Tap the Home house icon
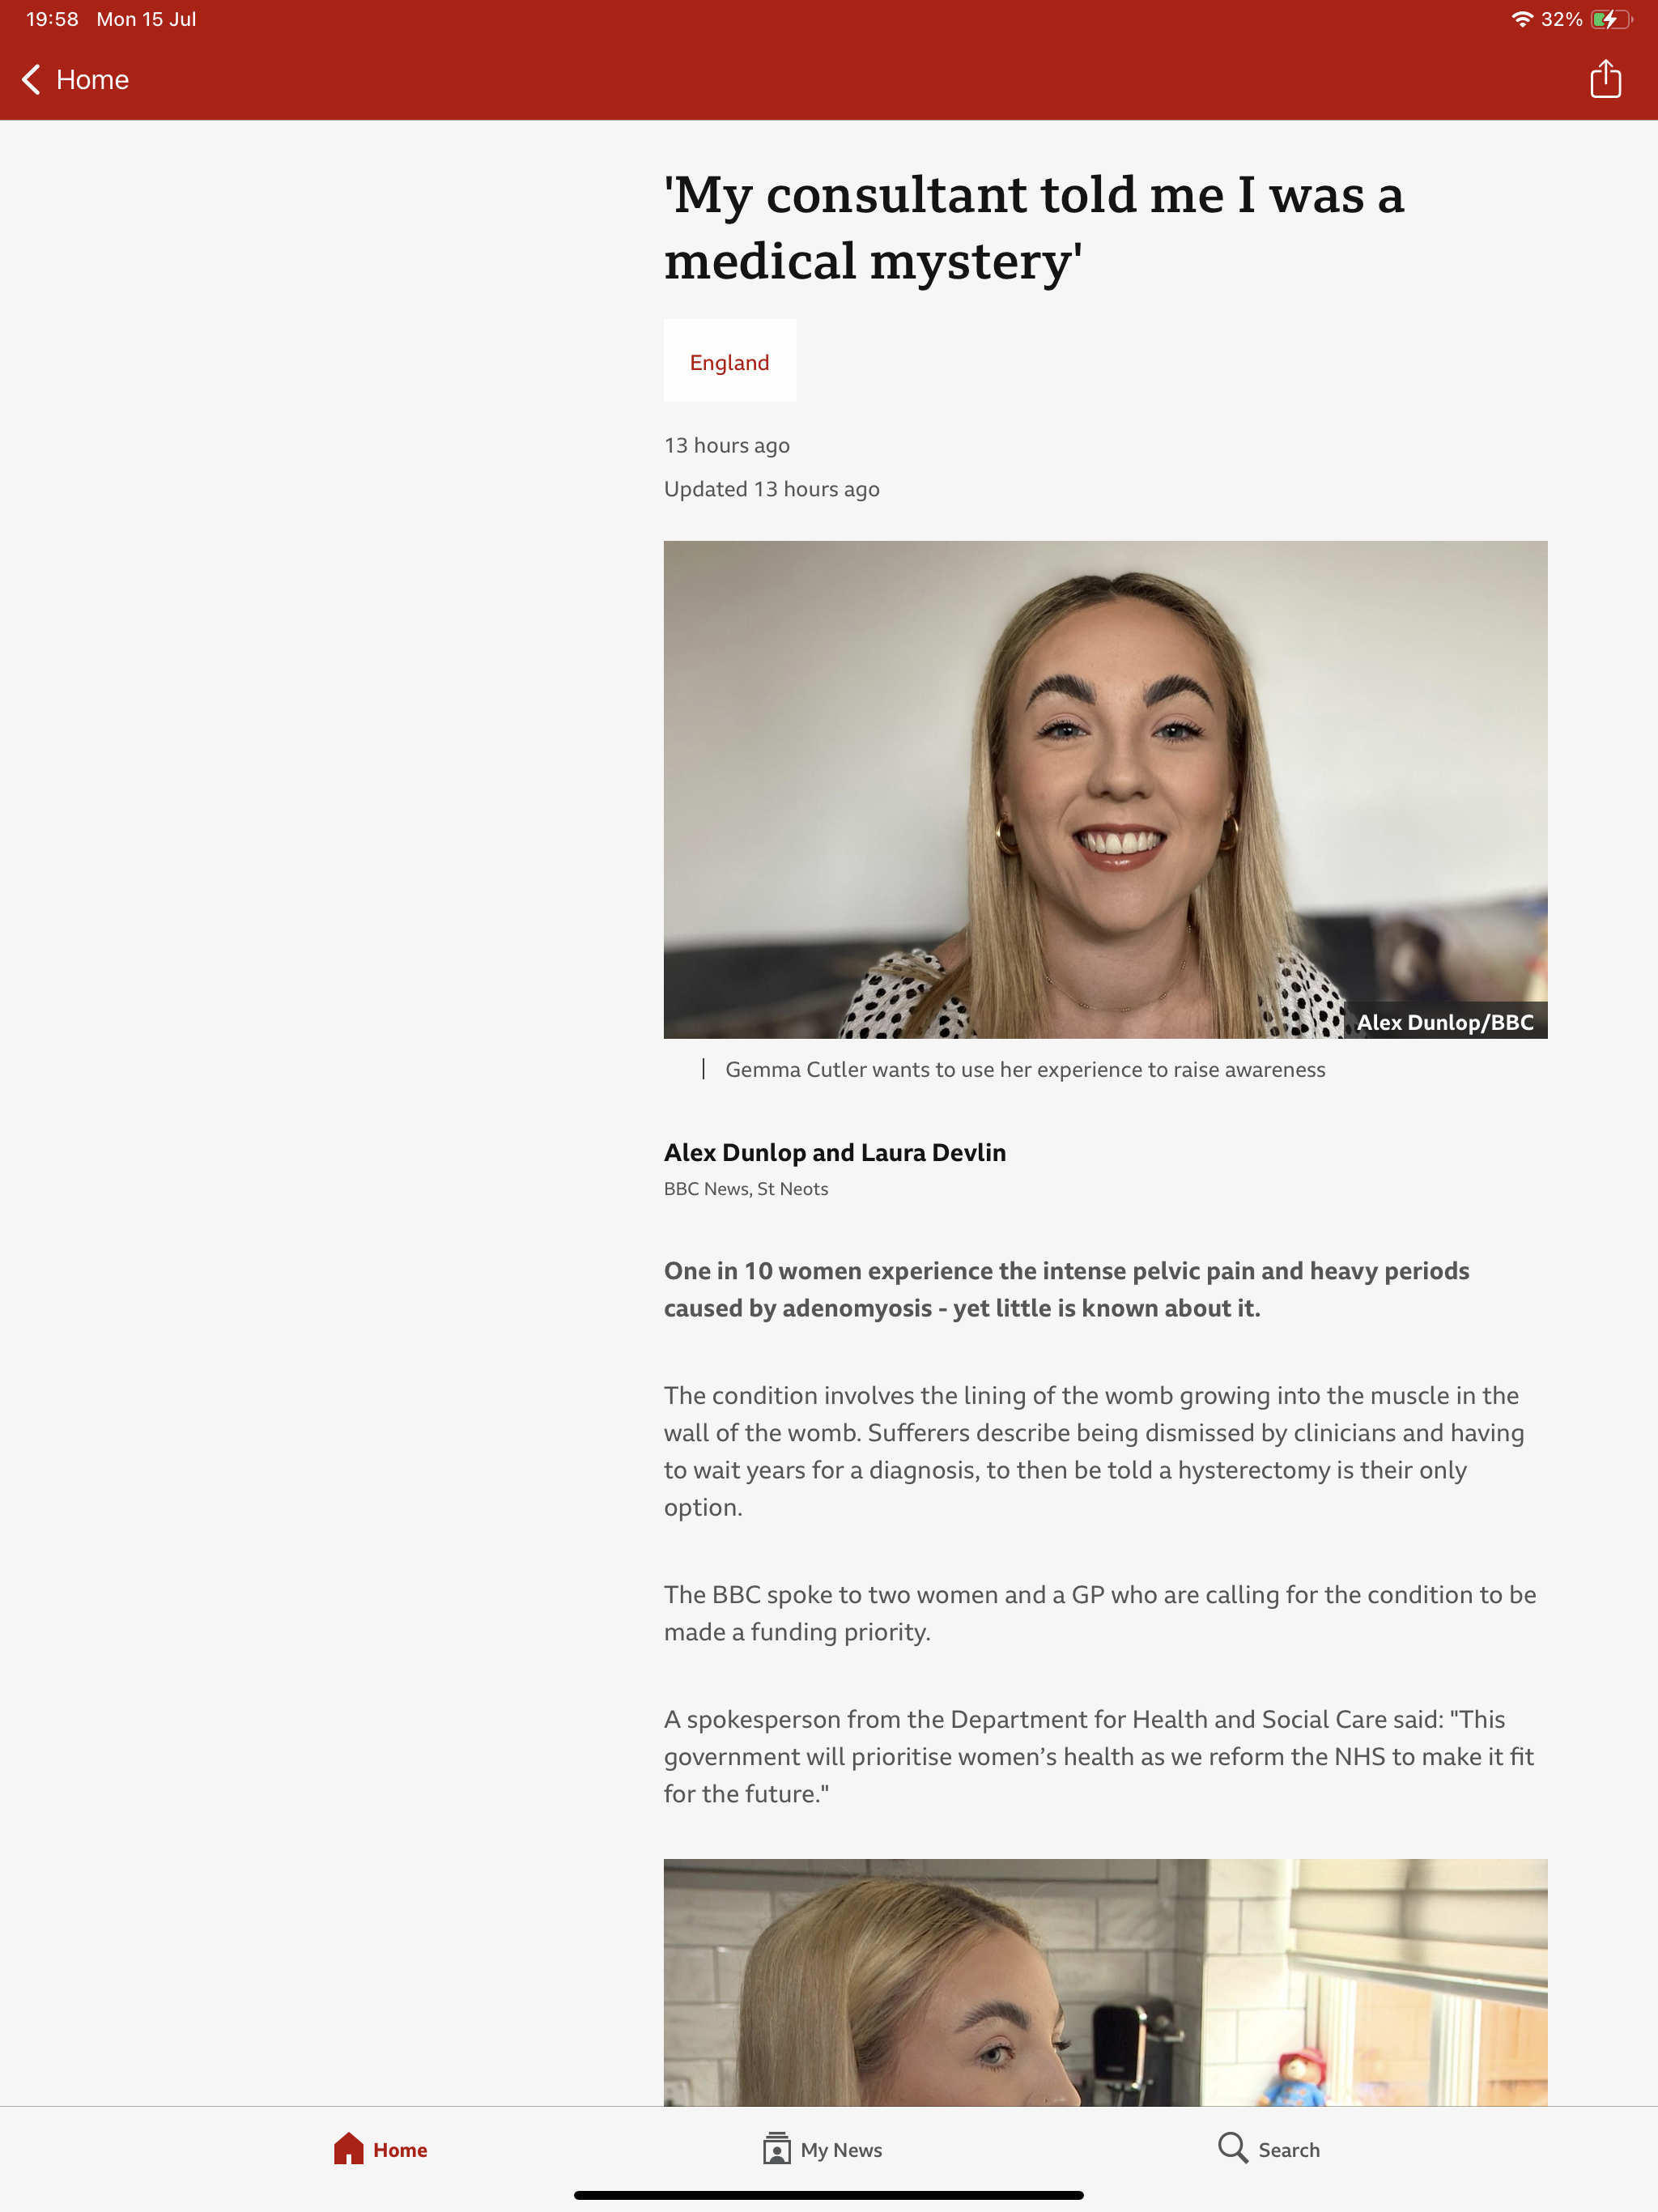1658x2212 pixels. 348,2148
